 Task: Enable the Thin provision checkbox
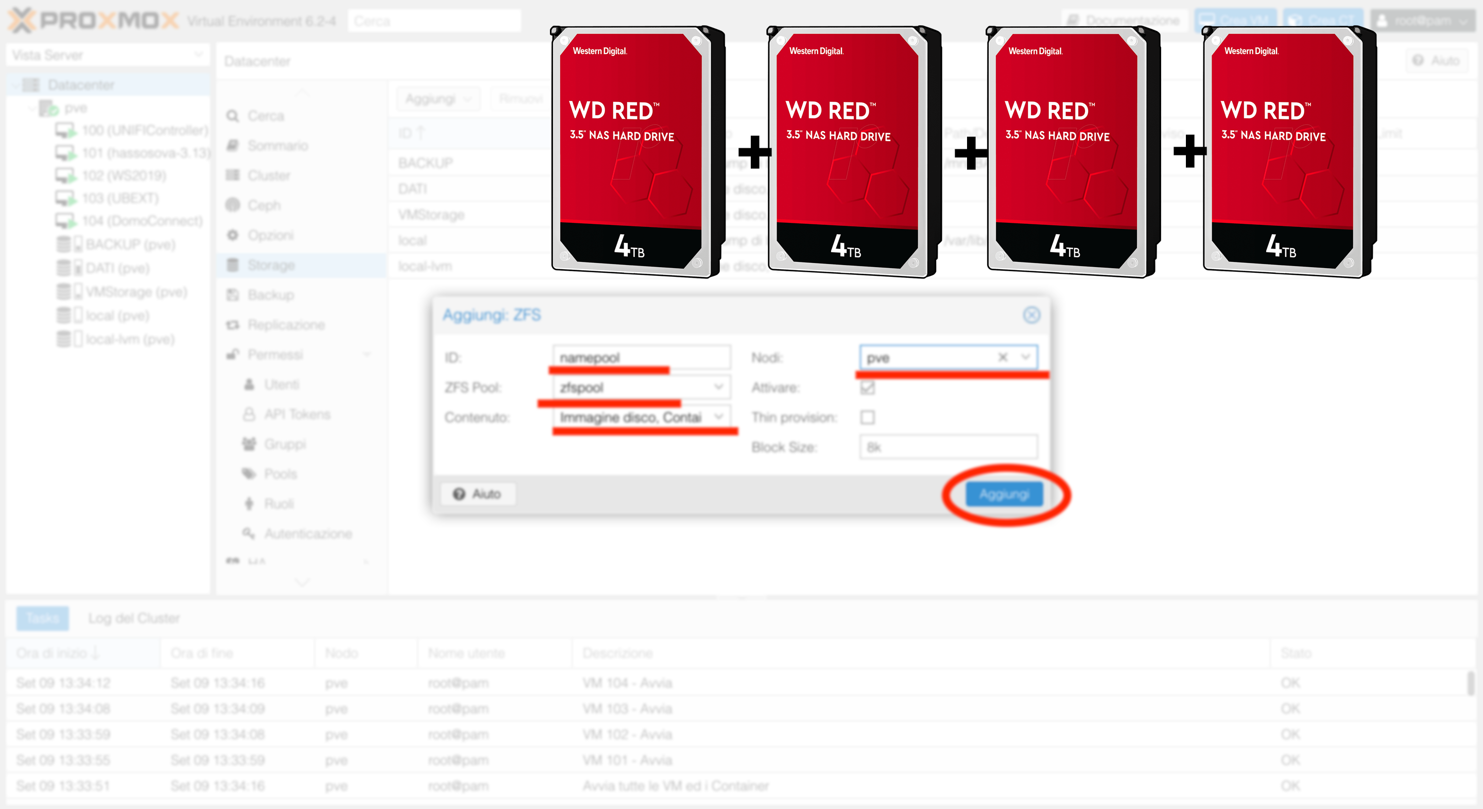tap(867, 417)
